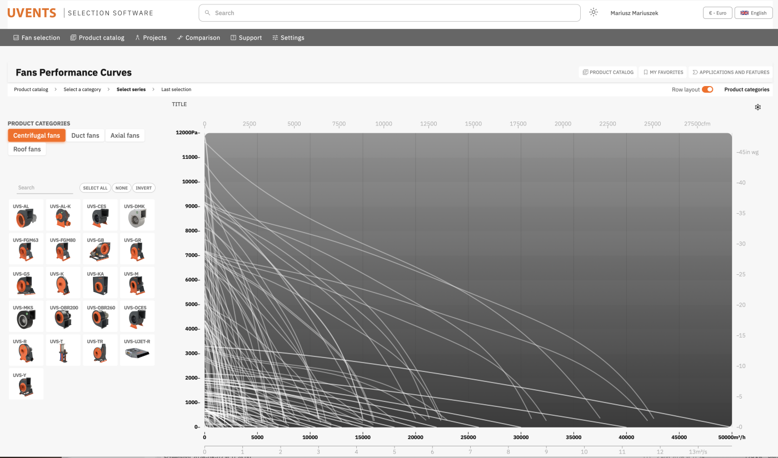Click the Product categories link
778x458 pixels.
tap(747, 89)
